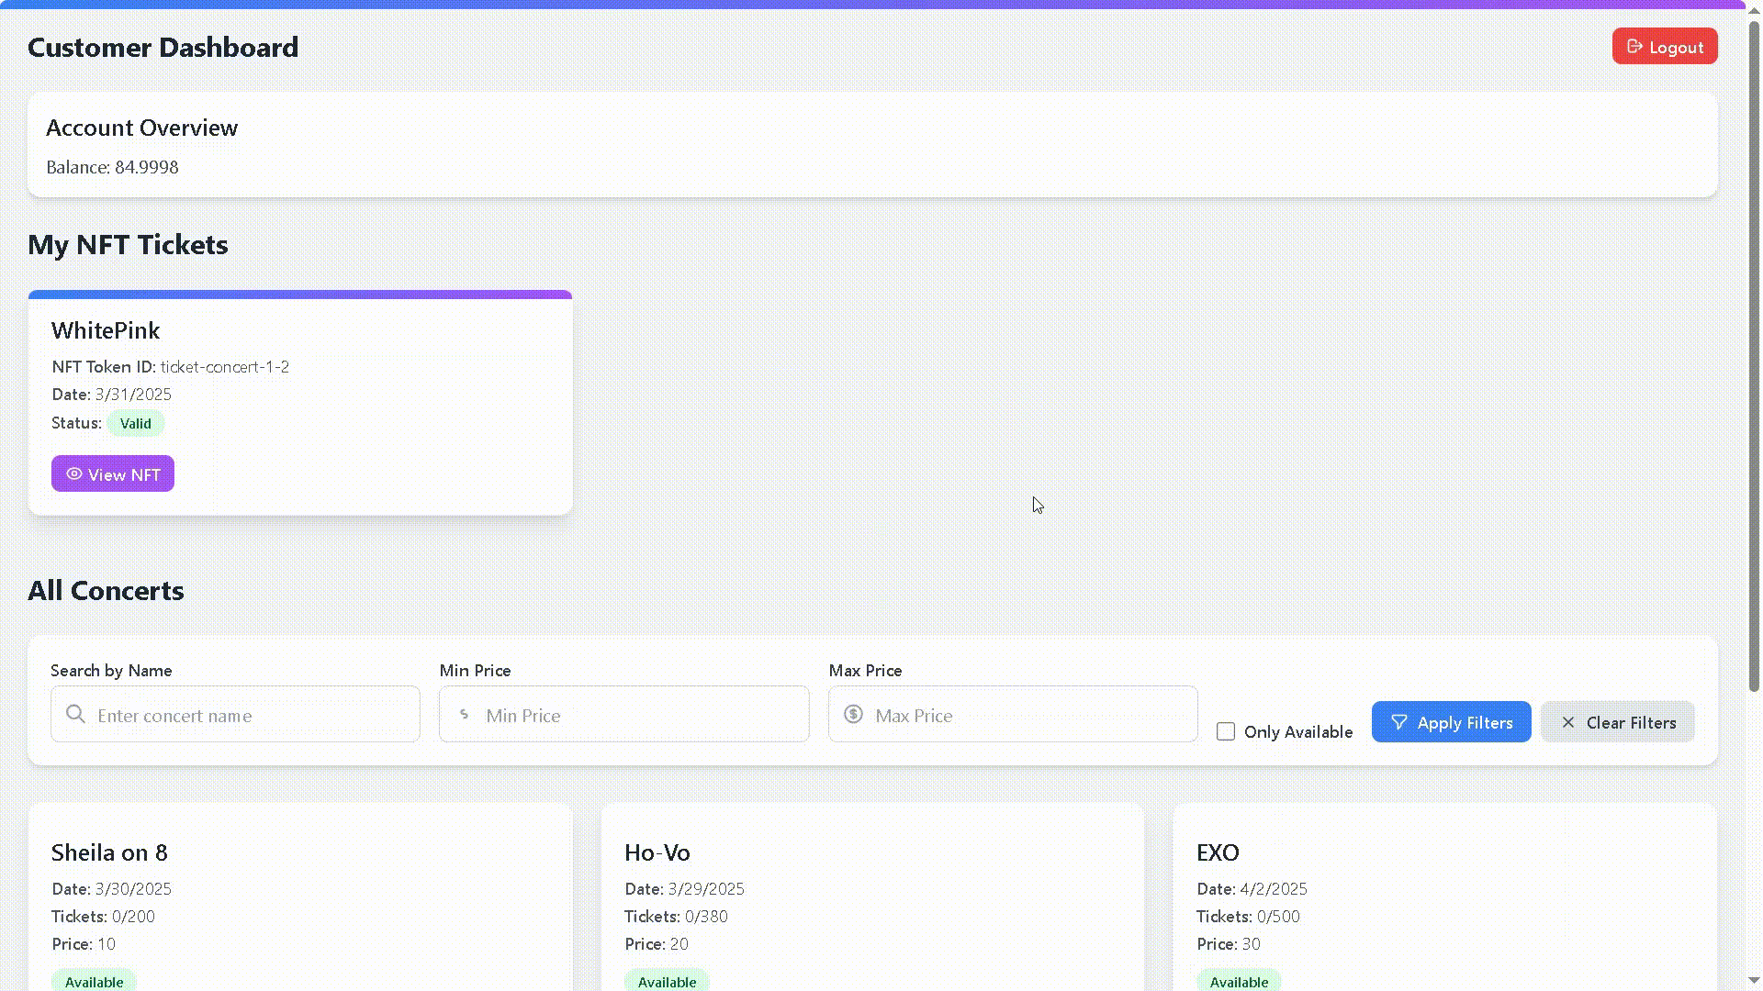The height and width of the screenshot is (991, 1763).
Task: Click the logout door icon
Action: (x=1634, y=47)
